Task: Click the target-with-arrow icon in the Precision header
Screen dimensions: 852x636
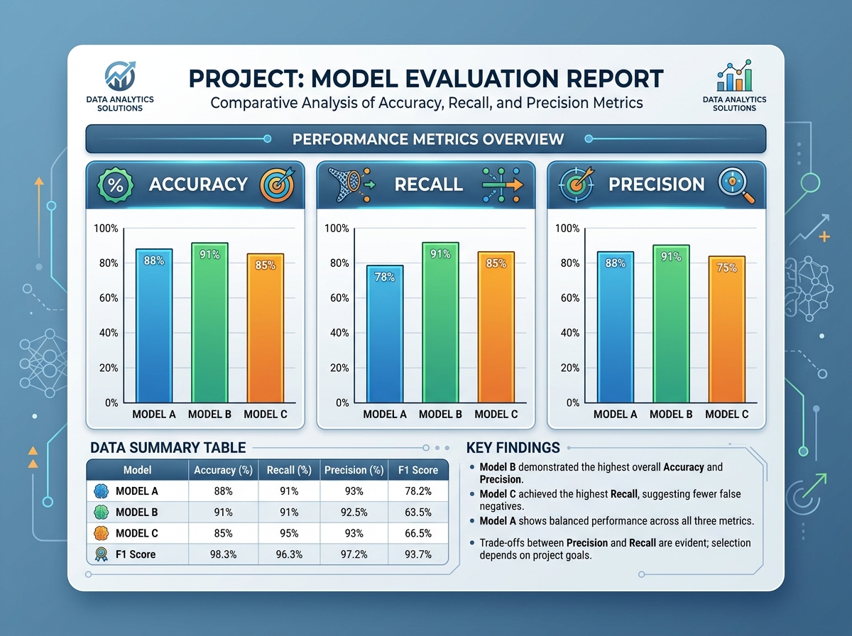Action: [577, 185]
